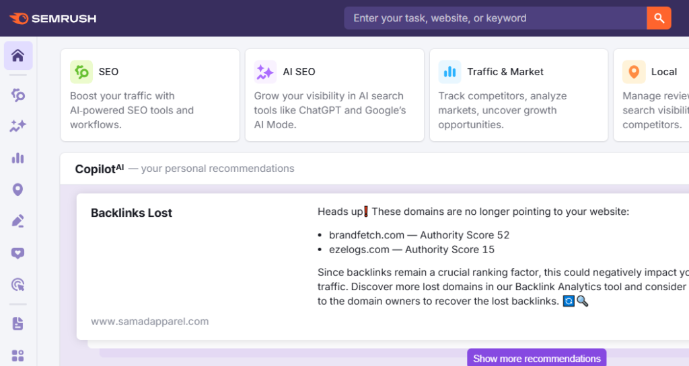The height and width of the screenshot is (366, 689).
Task: Open the Traffic & Market card title
Action: coord(505,72)
